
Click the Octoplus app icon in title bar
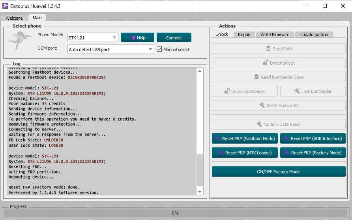pyautogui.click(x=5, y=6)
